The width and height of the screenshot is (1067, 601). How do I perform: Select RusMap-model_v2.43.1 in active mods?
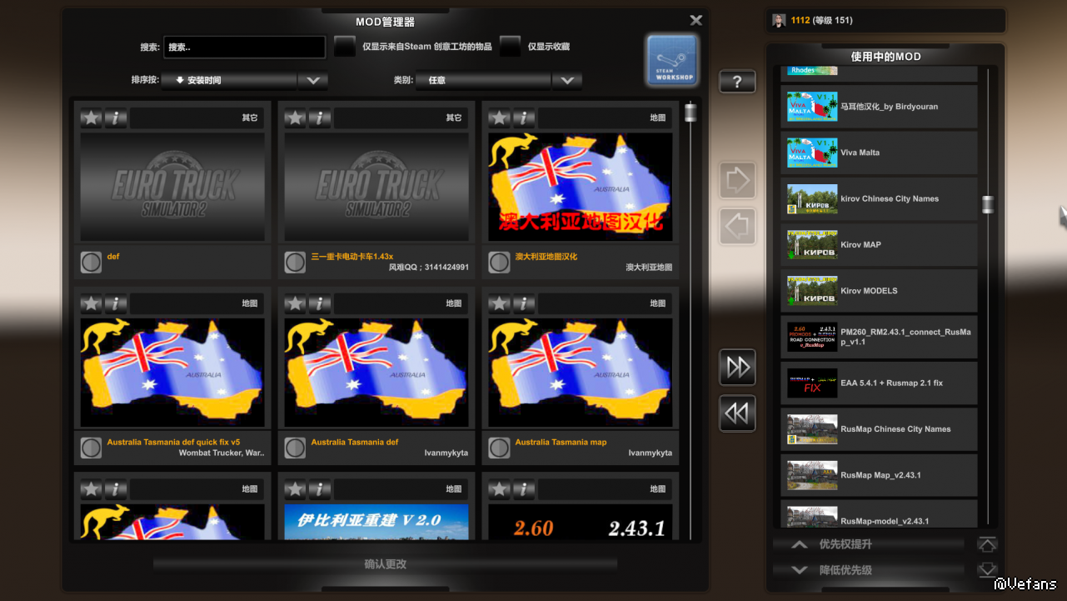click(x=879, y=514)
